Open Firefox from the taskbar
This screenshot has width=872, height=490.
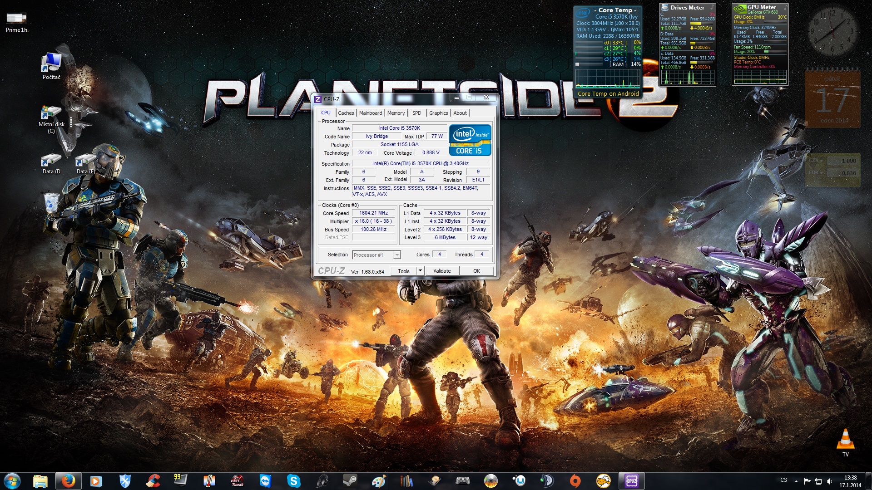68,481
